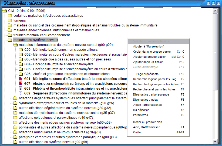The height and width of the screenshot is (146, 222).
Task: Open 'Recherche logique parmi les Diag.'
Action: click(x=158, y=79)
